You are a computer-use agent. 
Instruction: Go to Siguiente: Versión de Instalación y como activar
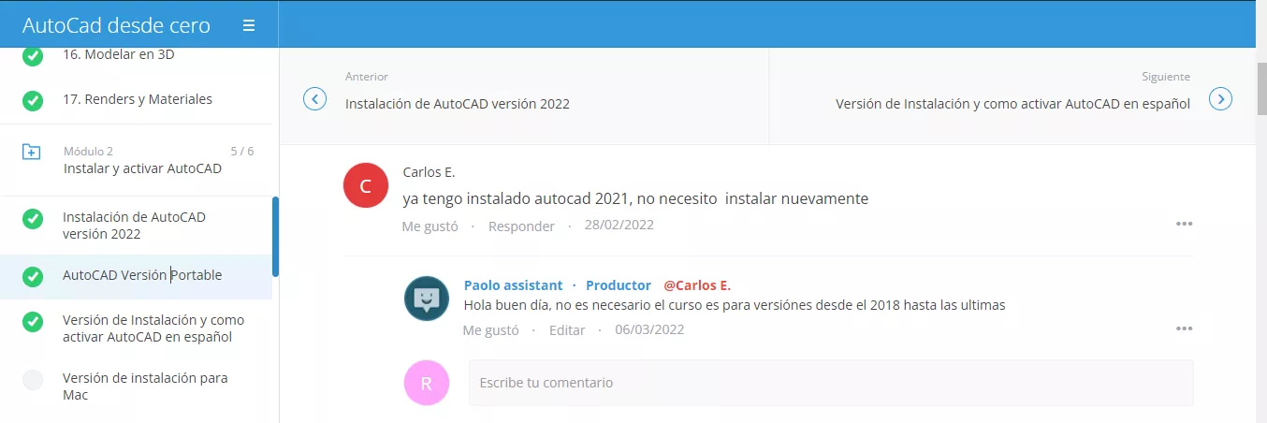[x=1012, y=104]
